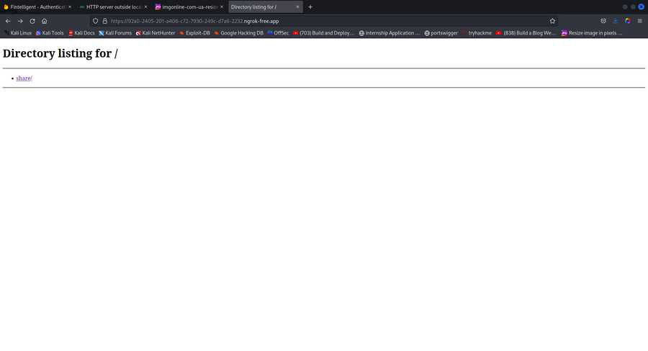Switch to imgonline-com-ua-resize tab

189,7
